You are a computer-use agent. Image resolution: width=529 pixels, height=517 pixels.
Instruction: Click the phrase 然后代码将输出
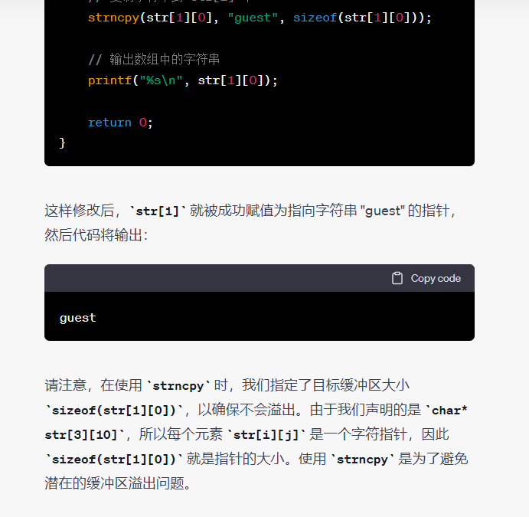tap(91, 235)
